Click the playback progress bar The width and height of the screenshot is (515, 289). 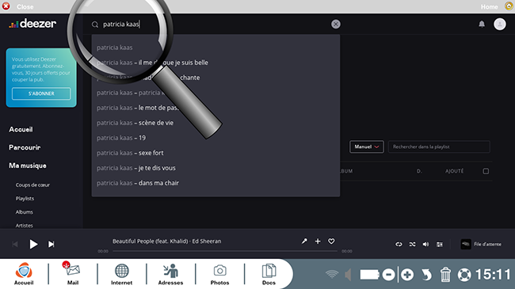(x=225, y=251)
